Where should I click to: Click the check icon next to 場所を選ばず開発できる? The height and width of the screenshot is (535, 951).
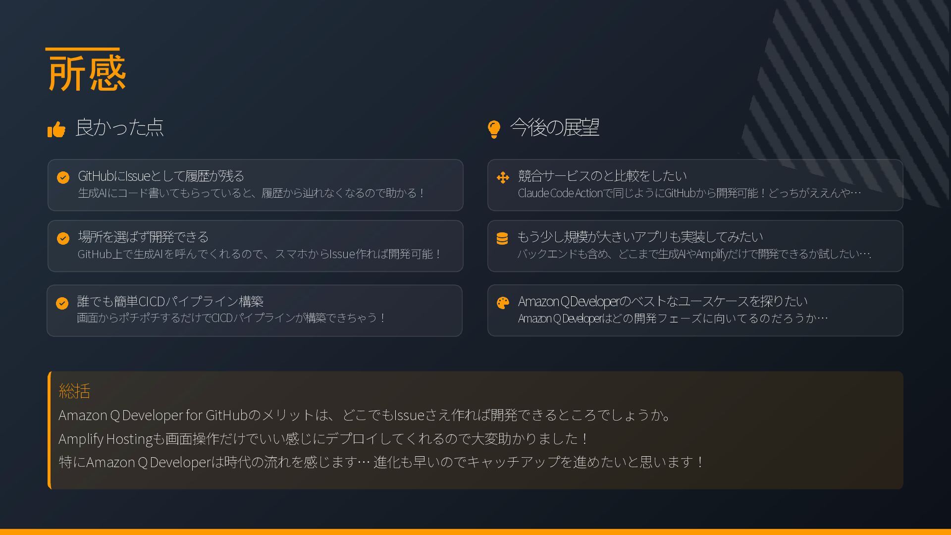pyautogui.click(x=63, y=238)
